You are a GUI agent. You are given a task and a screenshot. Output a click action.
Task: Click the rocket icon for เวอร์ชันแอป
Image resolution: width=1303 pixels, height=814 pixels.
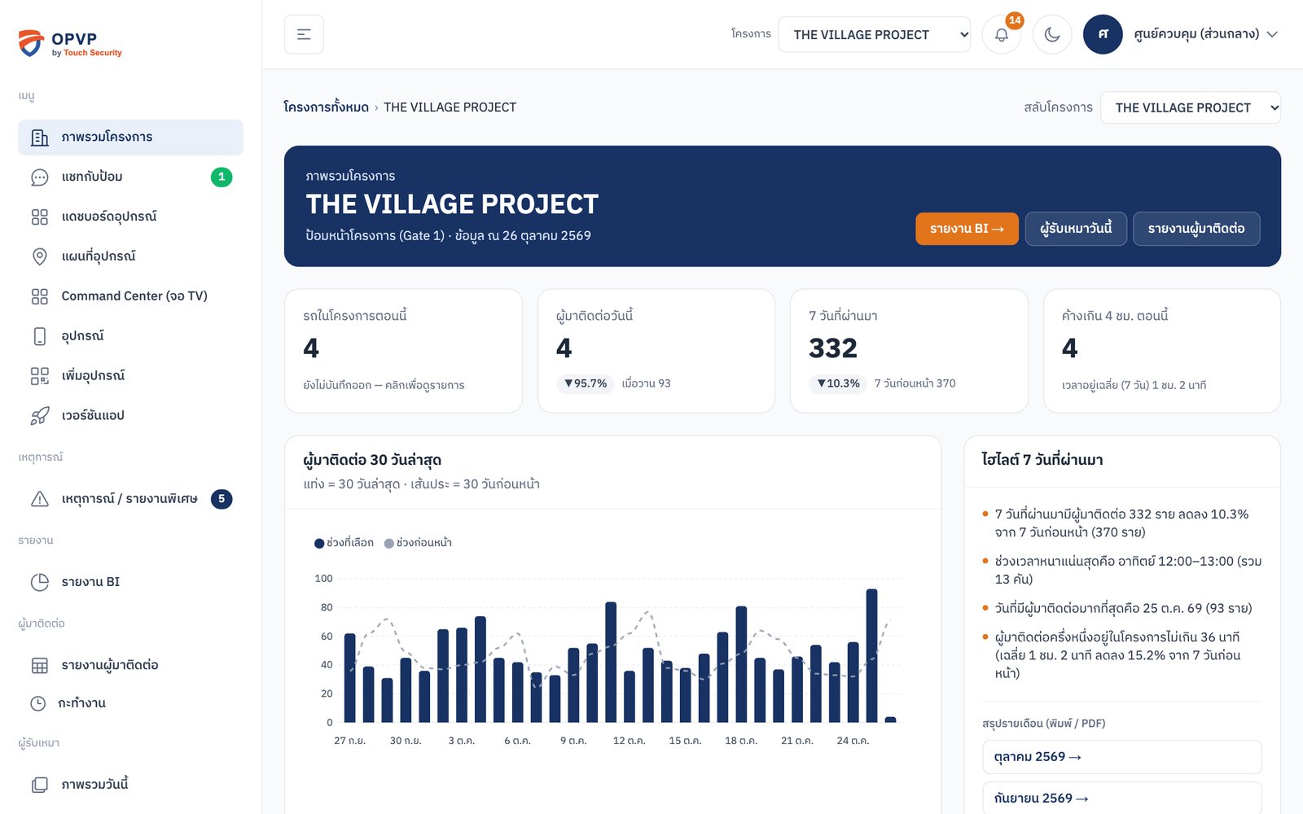[x=39, y=416]
